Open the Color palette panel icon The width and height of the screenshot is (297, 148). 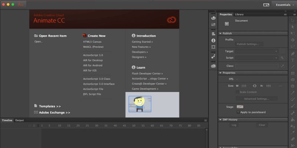[213, 18]
